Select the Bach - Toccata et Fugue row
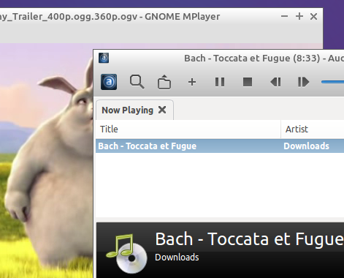The image size is (344, 278). coord(220,146)
